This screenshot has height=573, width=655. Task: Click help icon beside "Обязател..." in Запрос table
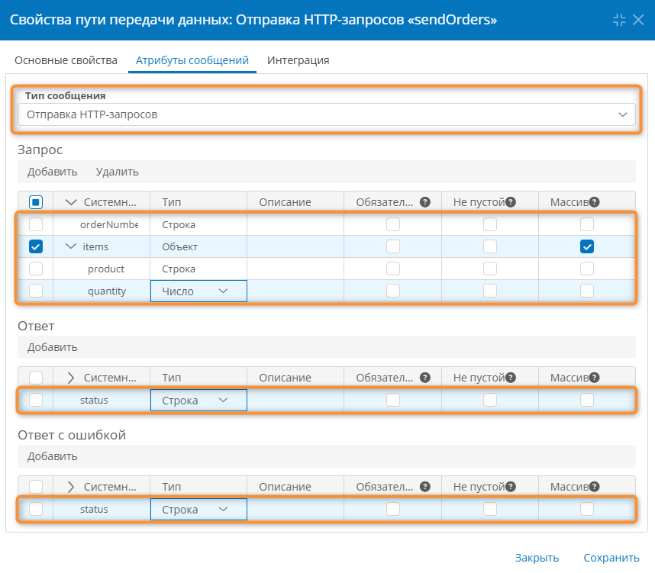coord(425,202)
